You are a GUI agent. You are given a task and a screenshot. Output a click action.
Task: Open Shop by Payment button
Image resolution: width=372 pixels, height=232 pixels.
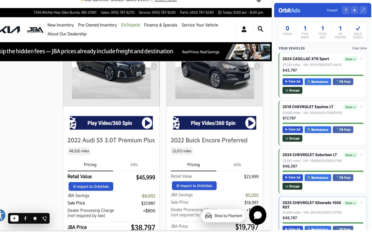coord(223,216)
